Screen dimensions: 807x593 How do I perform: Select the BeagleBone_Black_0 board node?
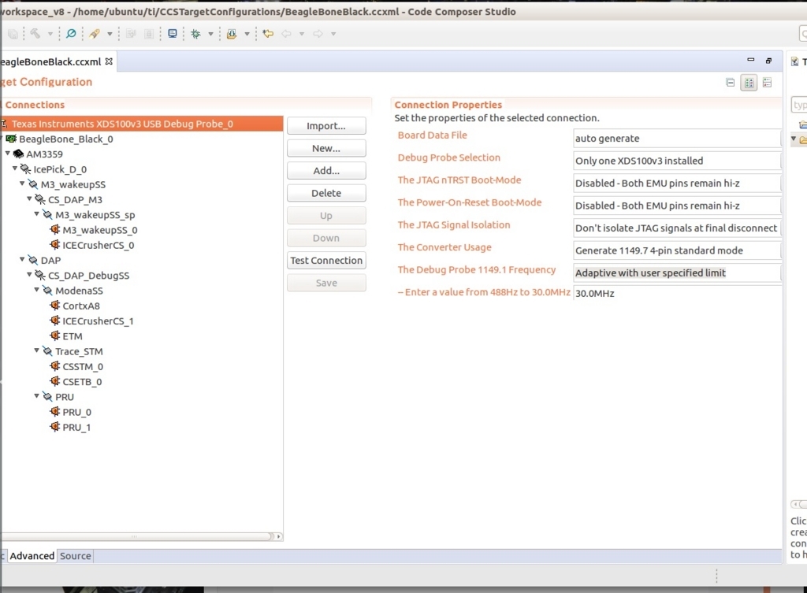66,139
